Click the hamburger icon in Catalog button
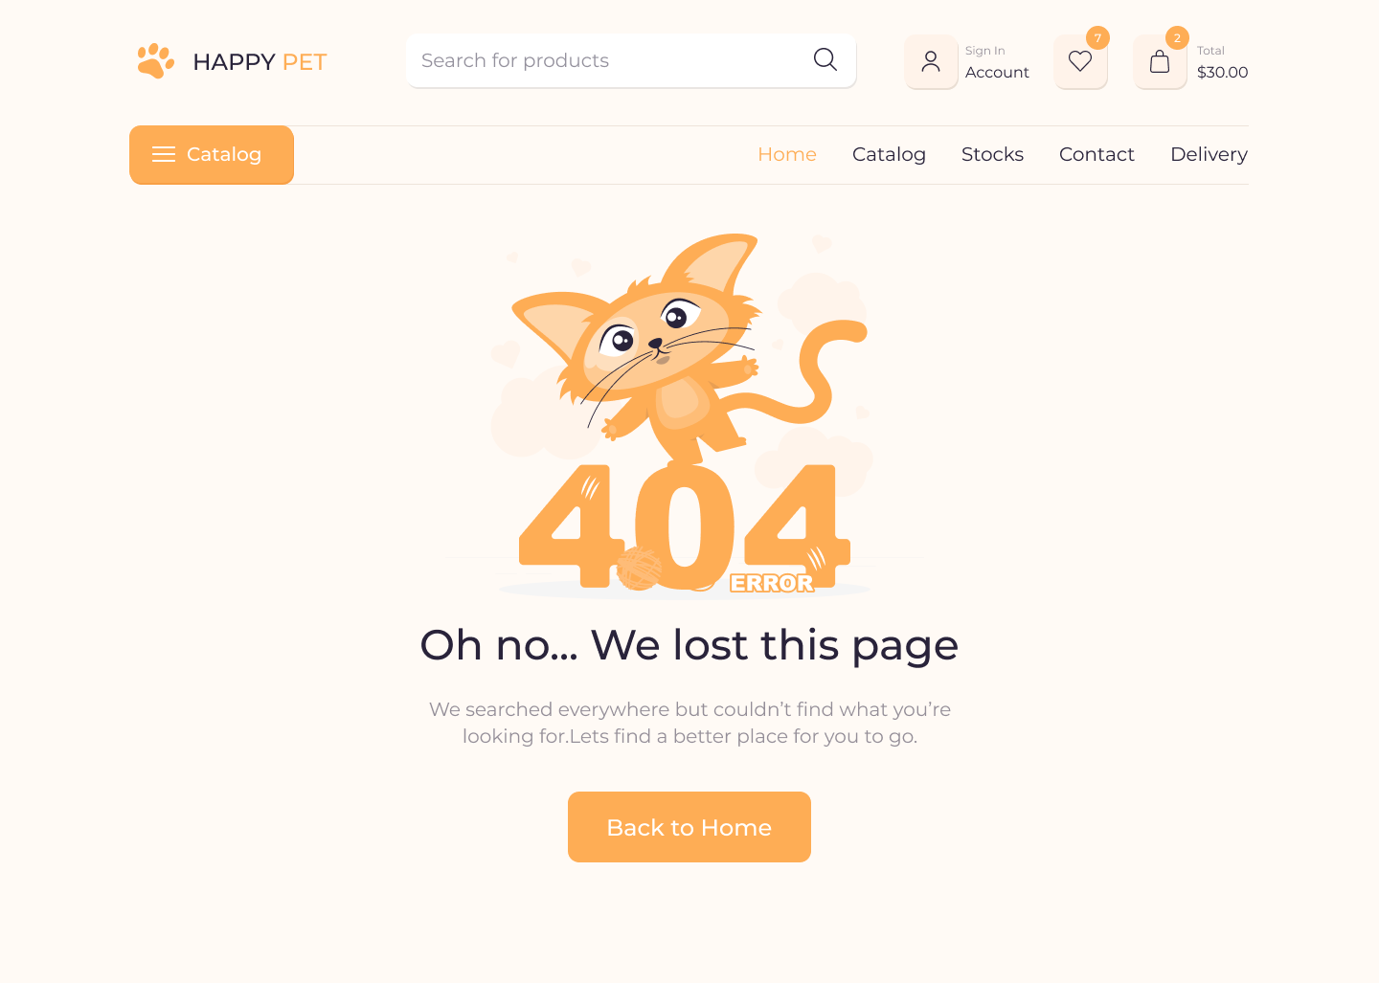The image size is (1379, 983). point(164,154)
